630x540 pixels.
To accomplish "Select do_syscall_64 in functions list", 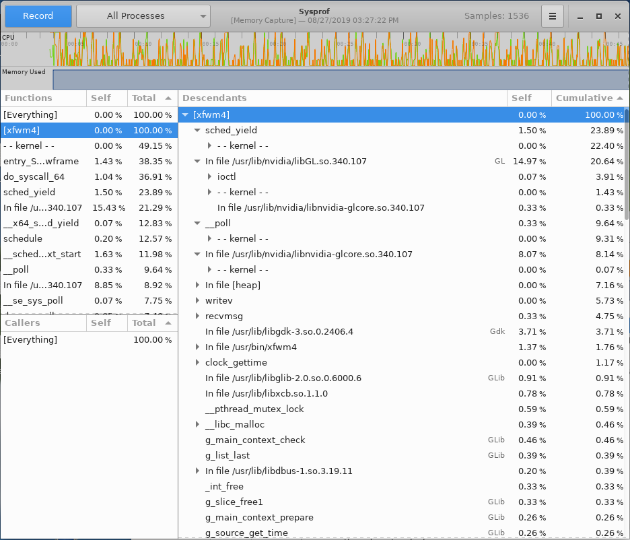I will (34, 177).
